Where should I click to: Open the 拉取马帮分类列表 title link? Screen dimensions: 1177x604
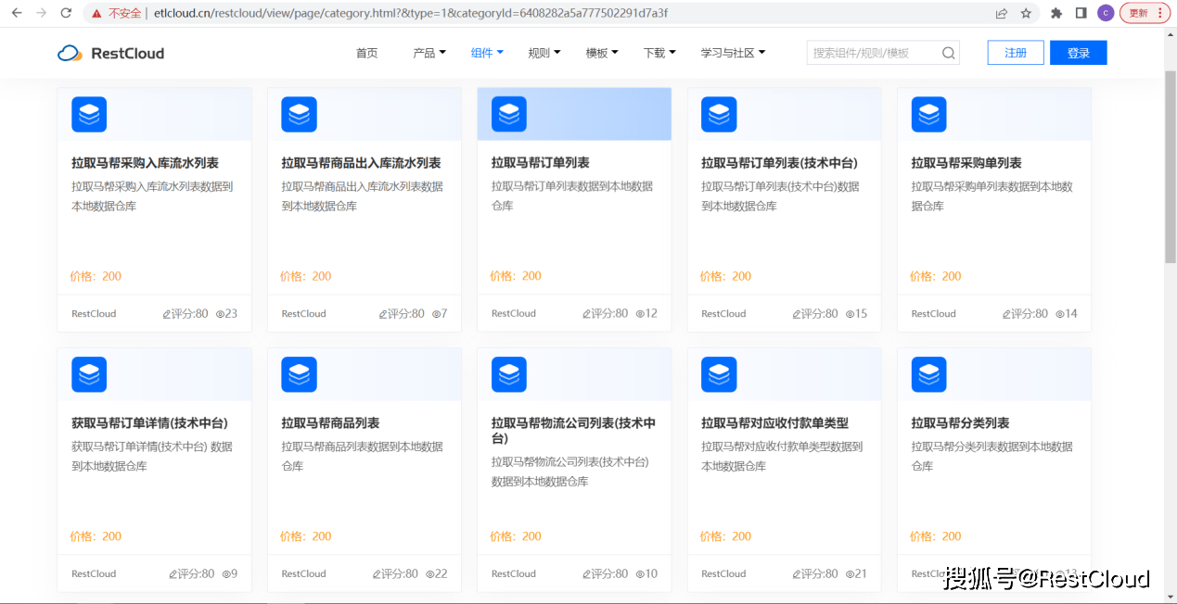960,423
